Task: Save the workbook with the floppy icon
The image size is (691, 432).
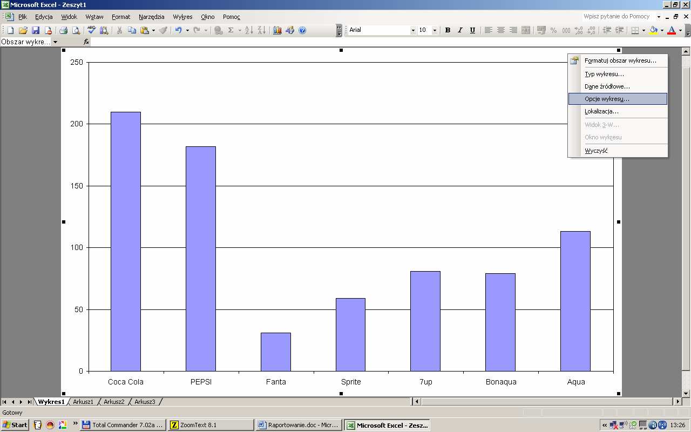Action: (x=36, y=30)
